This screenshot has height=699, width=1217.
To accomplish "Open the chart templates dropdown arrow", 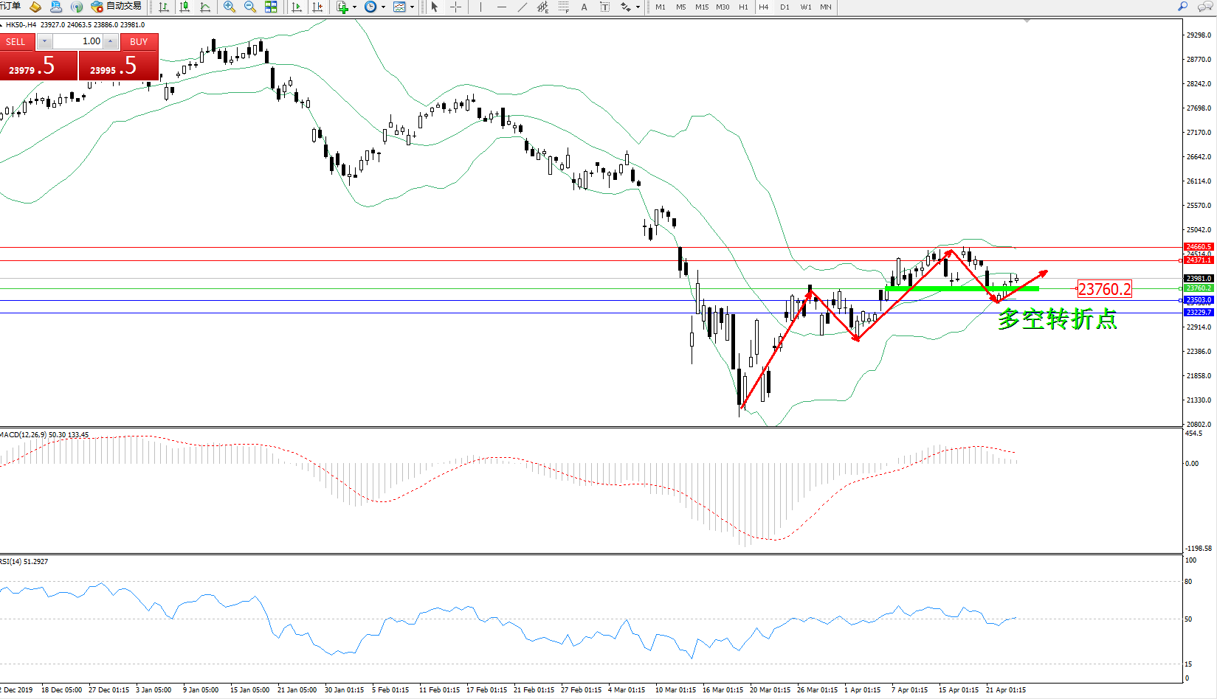I will (412, 7).
